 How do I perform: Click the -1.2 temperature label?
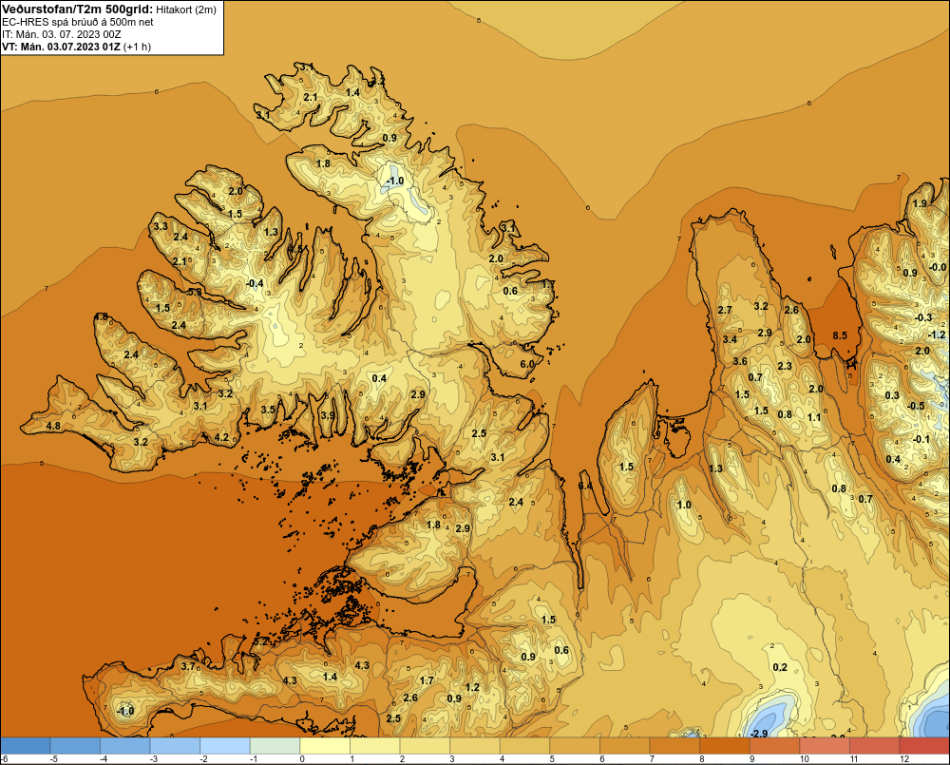point(937,335)
